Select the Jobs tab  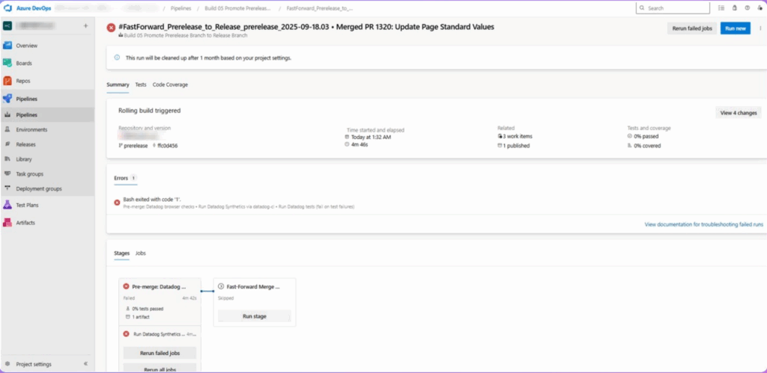coord(140,253)
